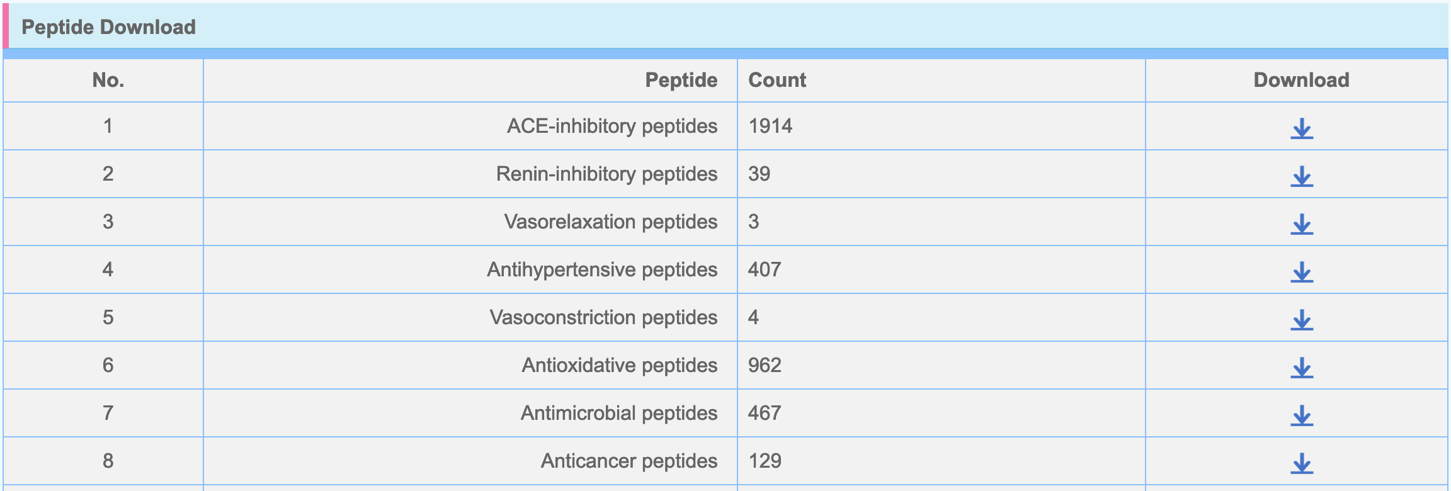
Task: Select the Anticancer peptides text
Action: point(629,461)
